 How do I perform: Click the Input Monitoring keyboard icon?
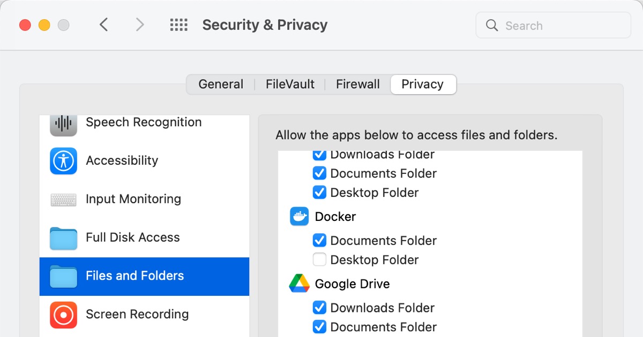click(x=64, y=200)
